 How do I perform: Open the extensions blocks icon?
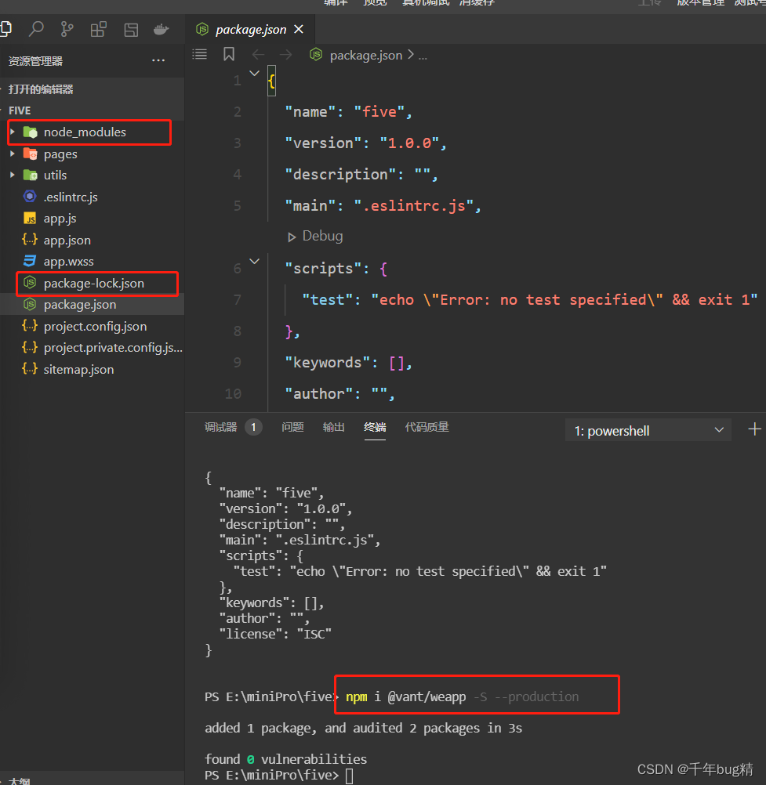tap(99, 29)
